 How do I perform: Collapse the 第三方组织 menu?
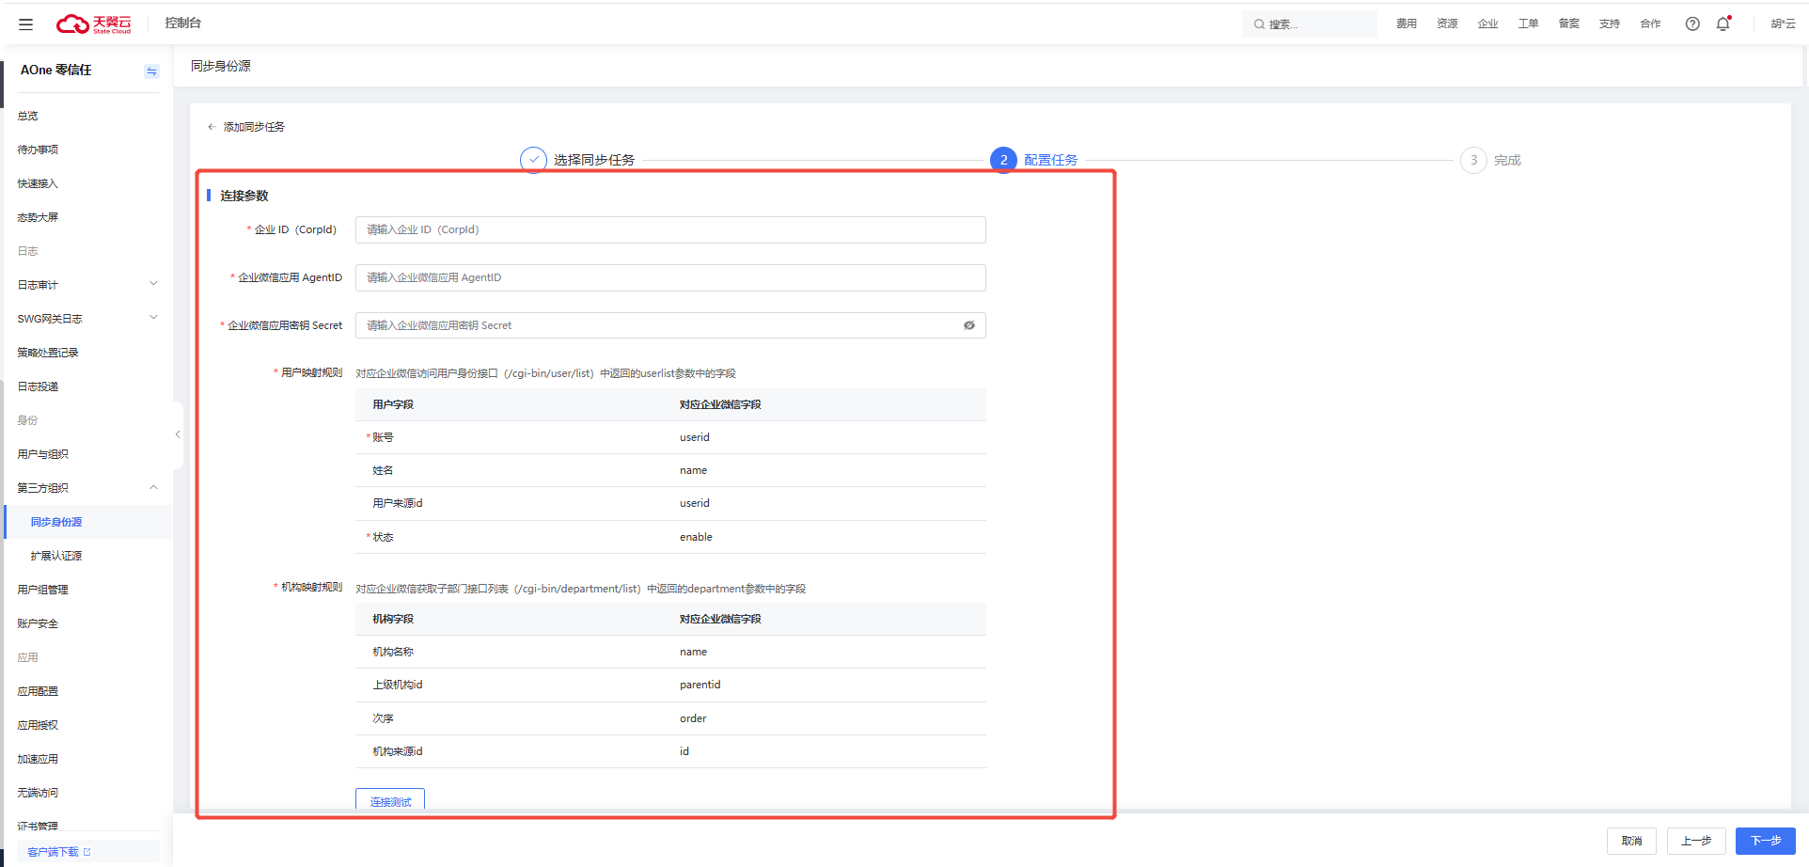click(153, 487)
